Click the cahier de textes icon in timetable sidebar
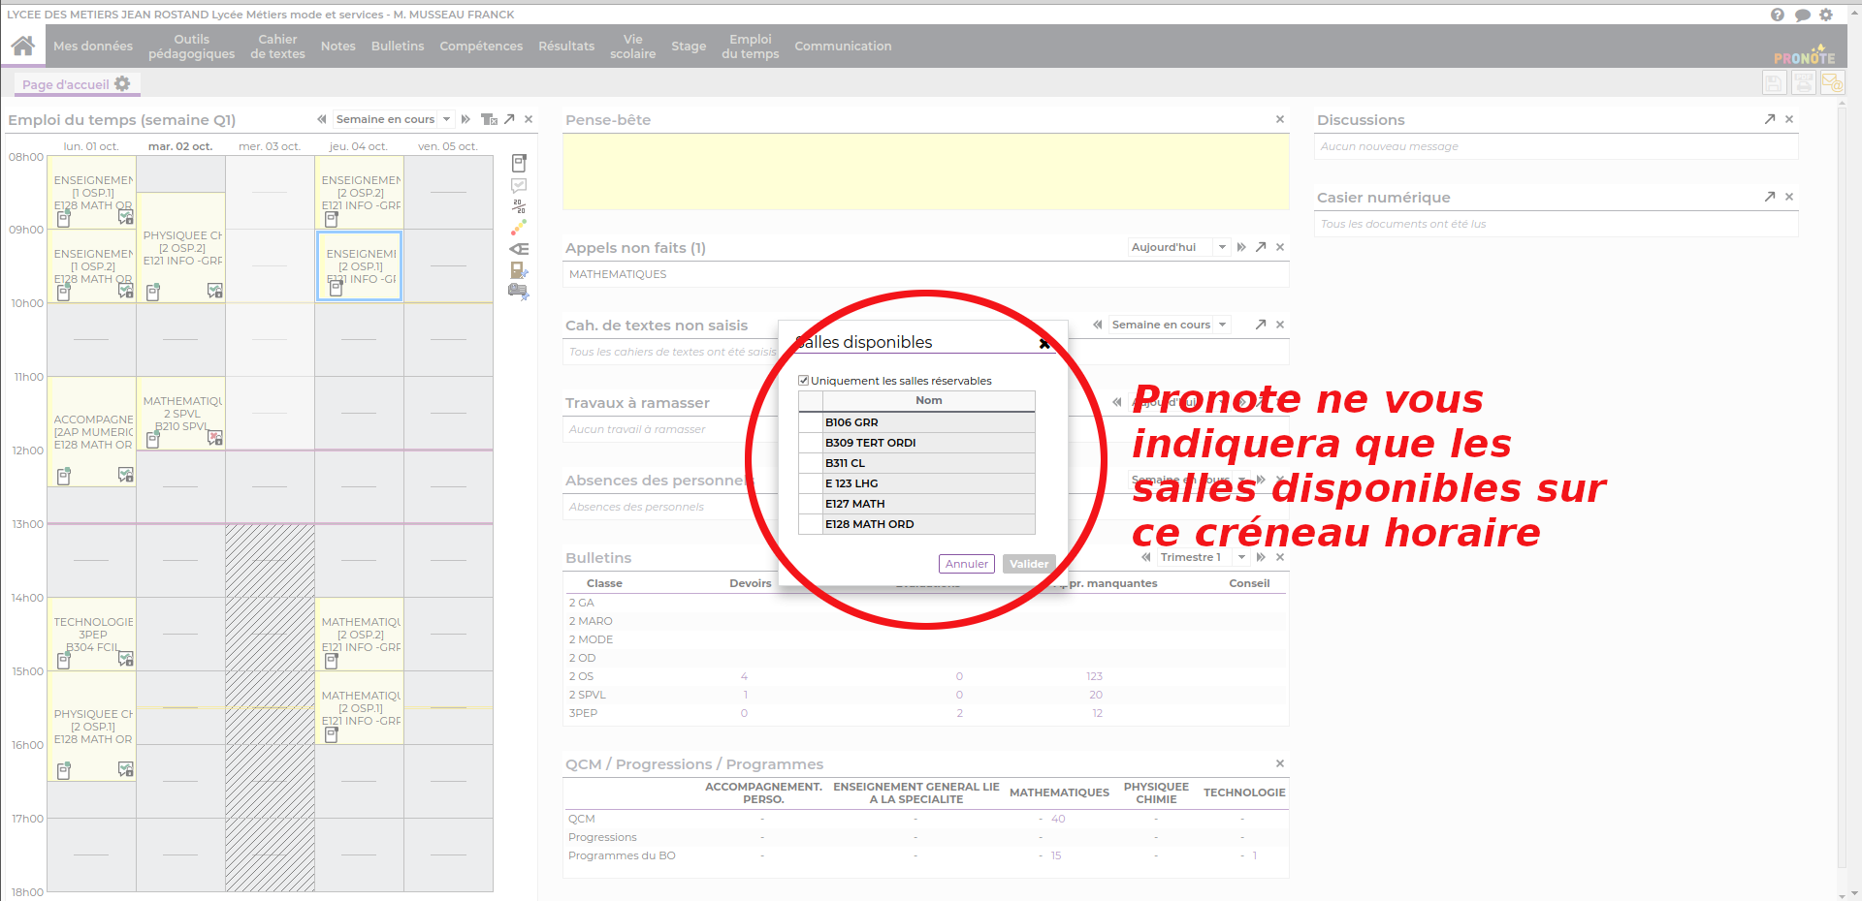This screenshot has height=901, width=1862. pos(519,163)
